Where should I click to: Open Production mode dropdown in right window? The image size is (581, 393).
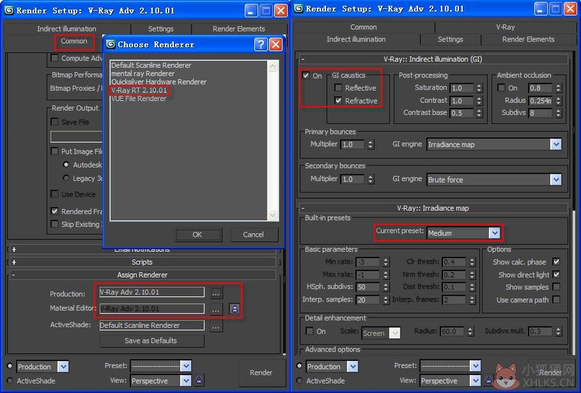click(332, 367)
